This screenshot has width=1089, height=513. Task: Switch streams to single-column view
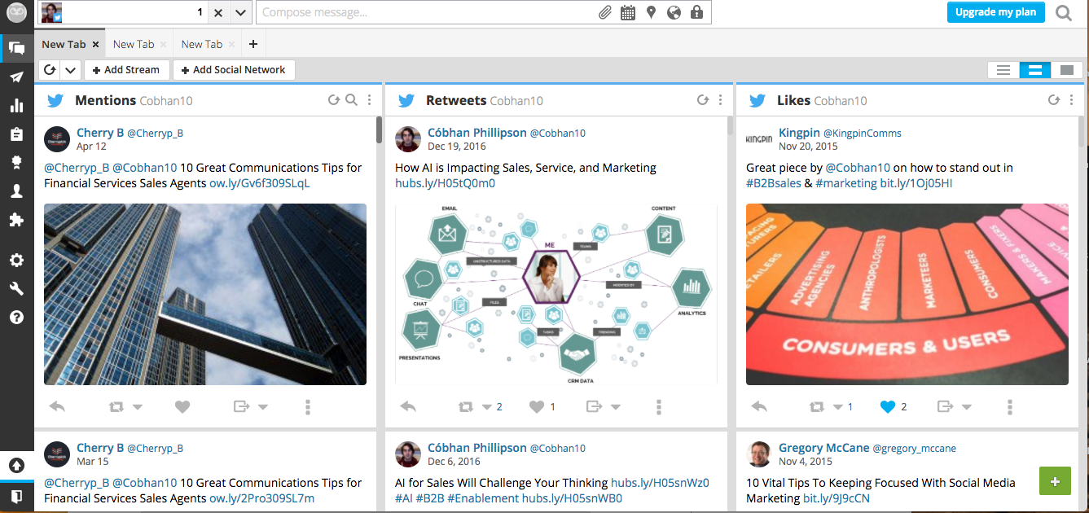tap(1067, 70)
